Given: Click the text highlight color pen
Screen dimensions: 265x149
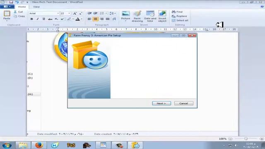Looking at the screenshot, I should pyautogui.click(x=69, y=19).
